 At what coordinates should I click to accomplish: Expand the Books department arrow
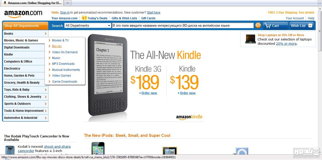46,33
